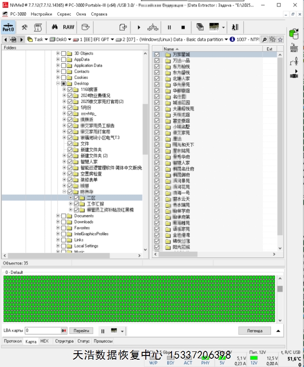Open the Task dropdown in path bar
This screenshot has height=367, width=304.
click(x=39, y=39)
